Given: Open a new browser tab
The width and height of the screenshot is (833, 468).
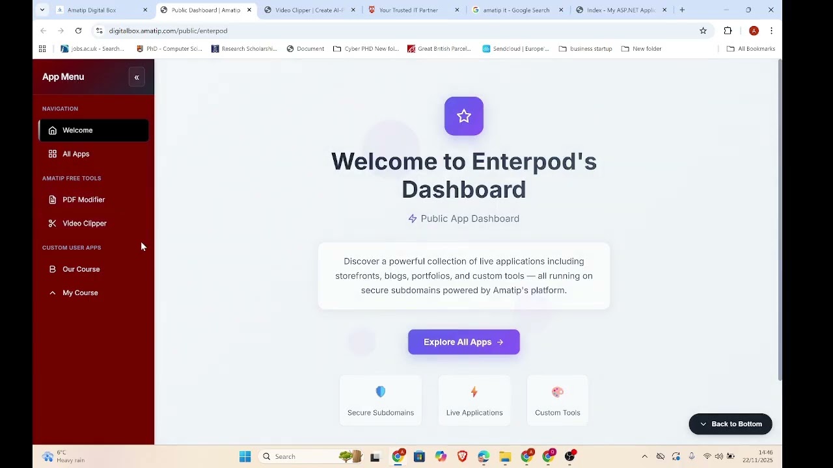Looking at the screenshot, I should [x=682, y=10].
